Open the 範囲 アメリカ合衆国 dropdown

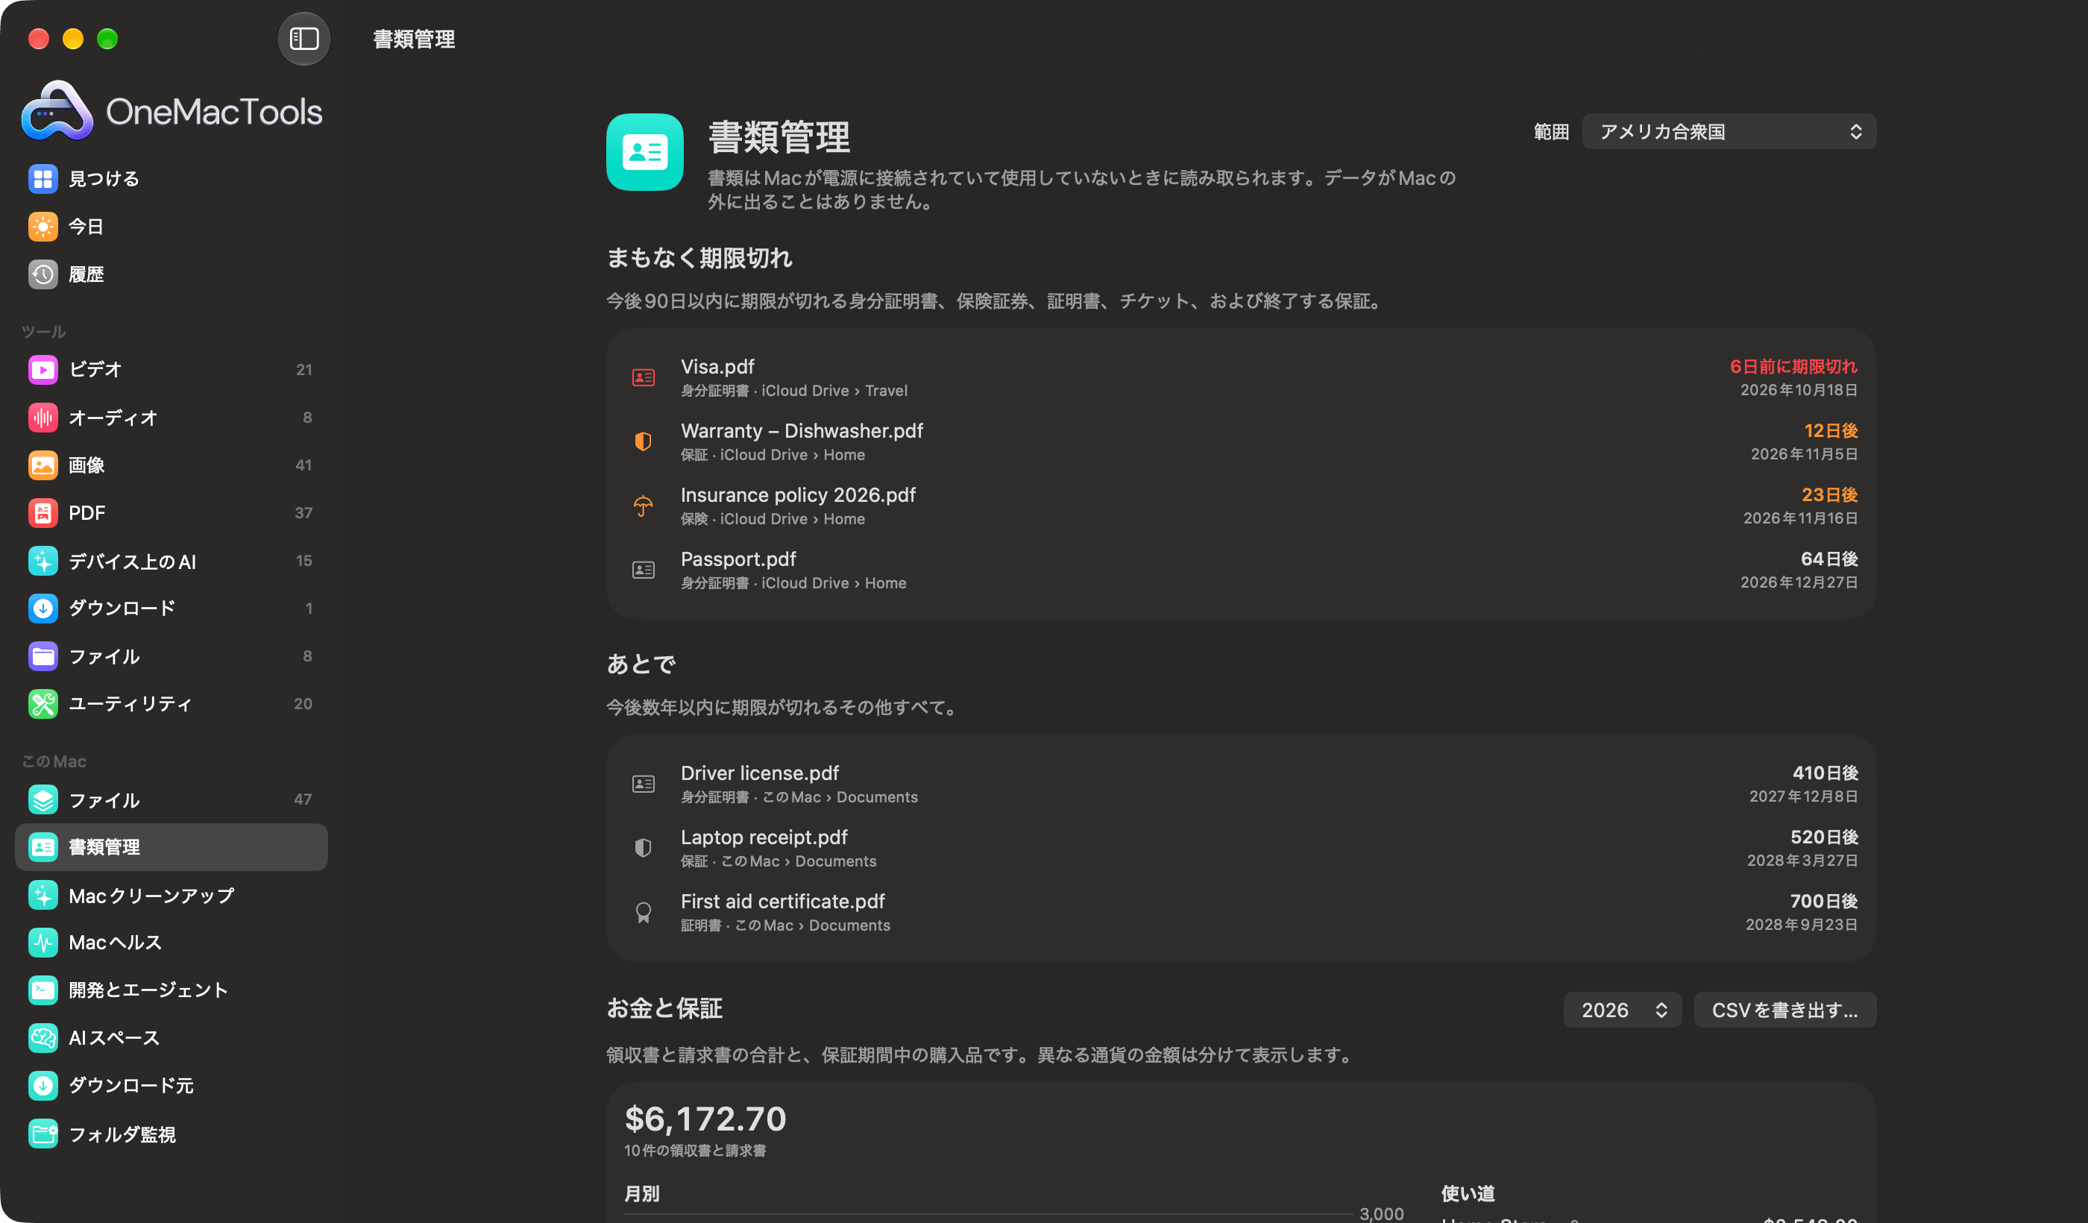click(1729, 132)
